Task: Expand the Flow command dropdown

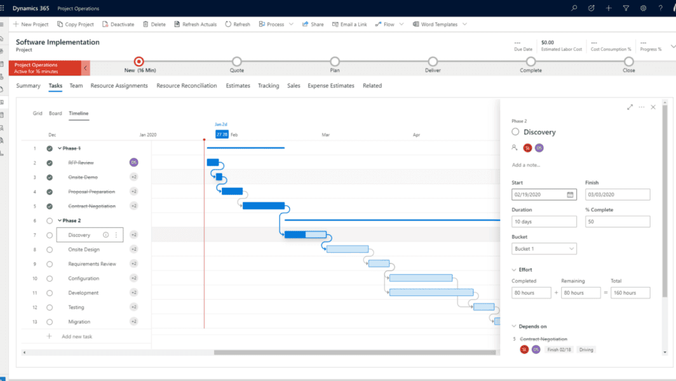Action: click(400, 24)
